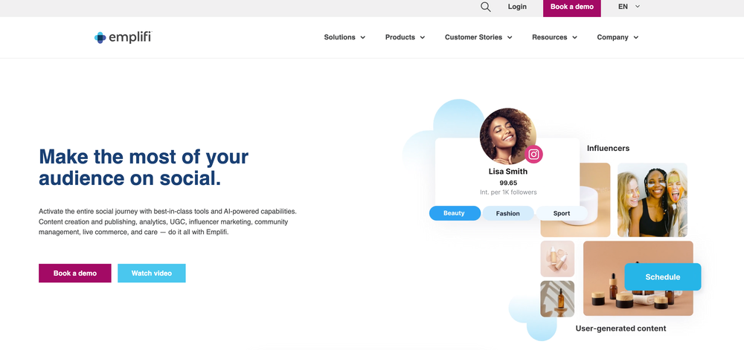Click the blue Schedule button
The width and height of the screenshot is (744, 350).
pos(662,277)
